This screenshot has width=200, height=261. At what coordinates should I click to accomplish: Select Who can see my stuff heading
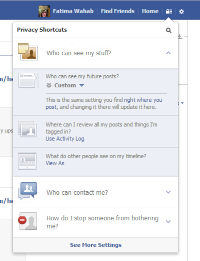[79, 53]
